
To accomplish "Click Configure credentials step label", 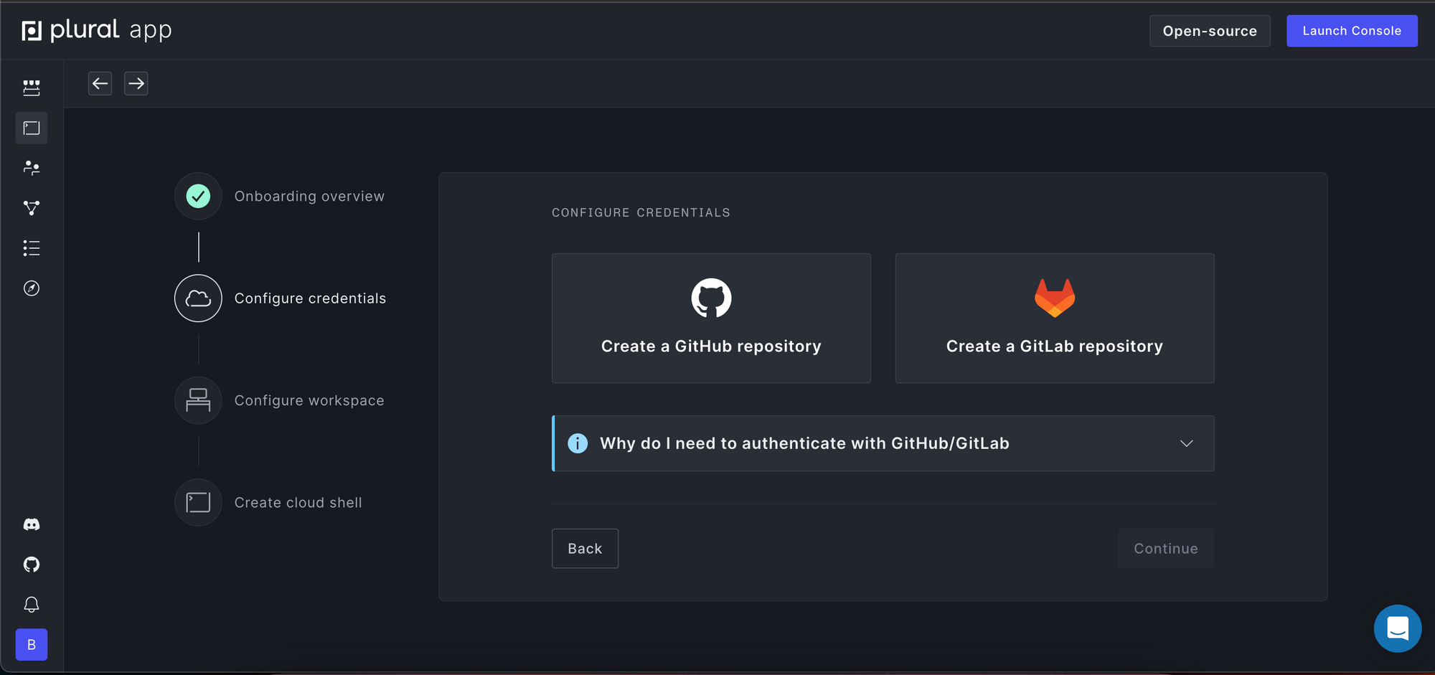I will 310,298.
